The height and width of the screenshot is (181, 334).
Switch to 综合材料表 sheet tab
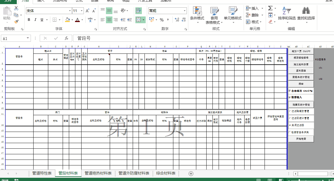click(166, 173)
